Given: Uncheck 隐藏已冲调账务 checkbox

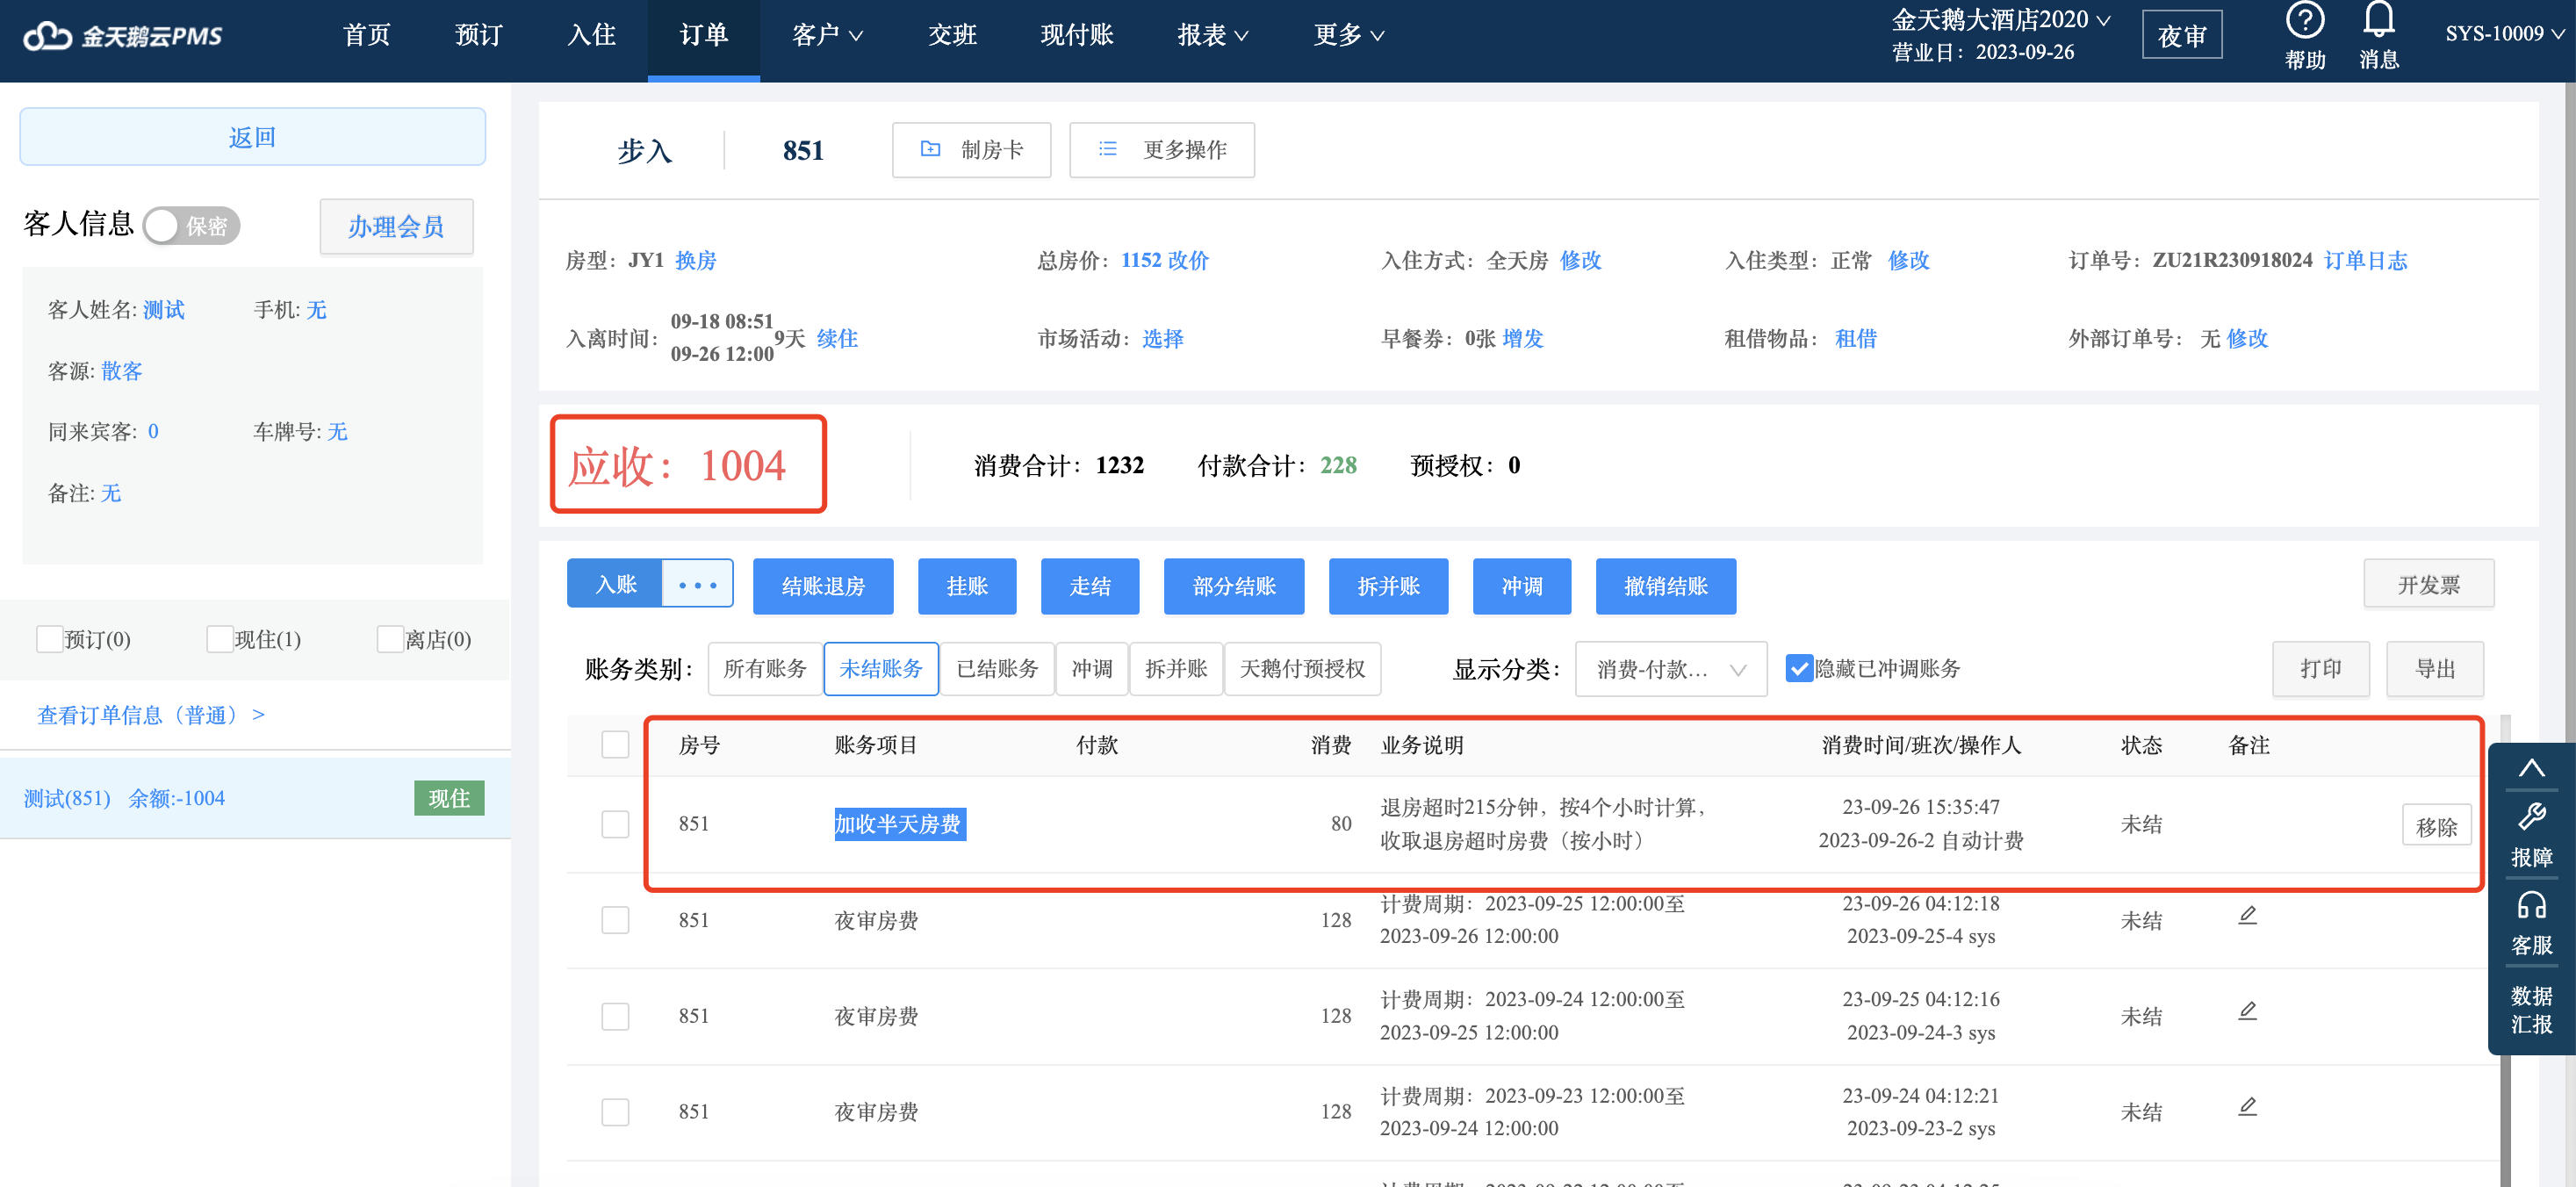Looking at the screenshot, I should coord(1798,669).
